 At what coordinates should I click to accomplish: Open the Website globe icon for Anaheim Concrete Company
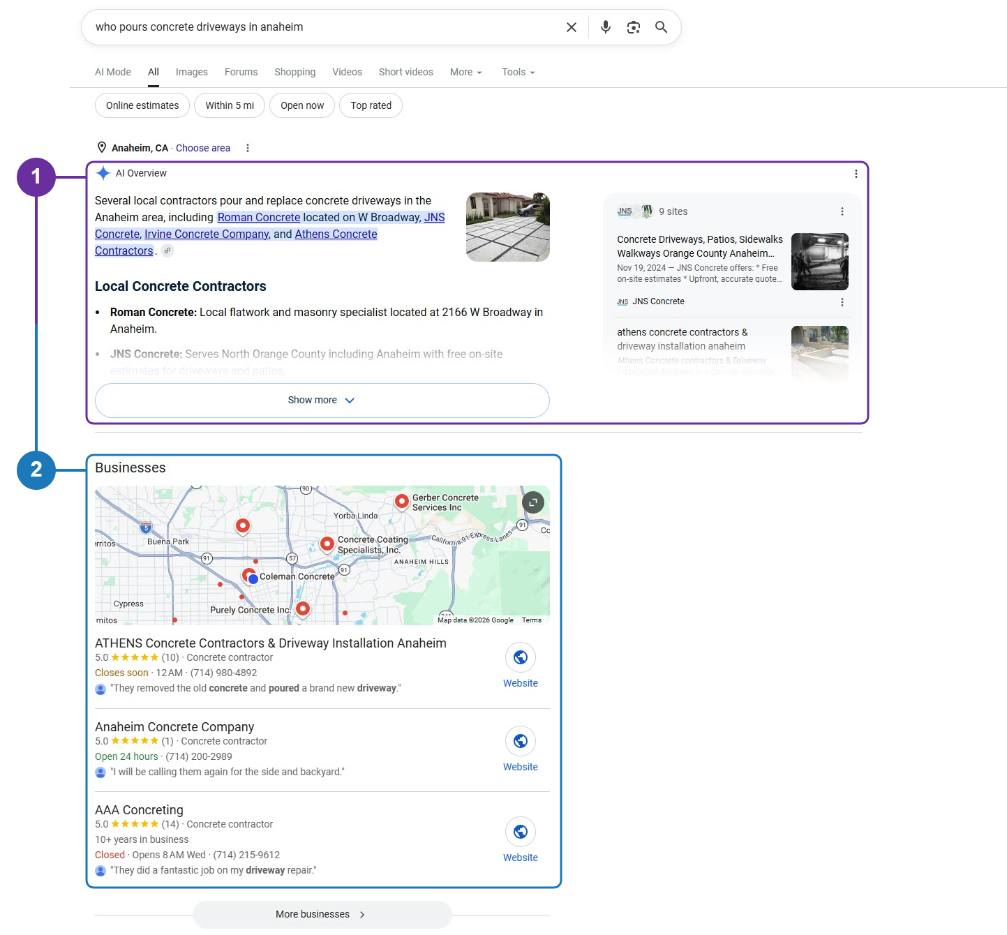521,741
